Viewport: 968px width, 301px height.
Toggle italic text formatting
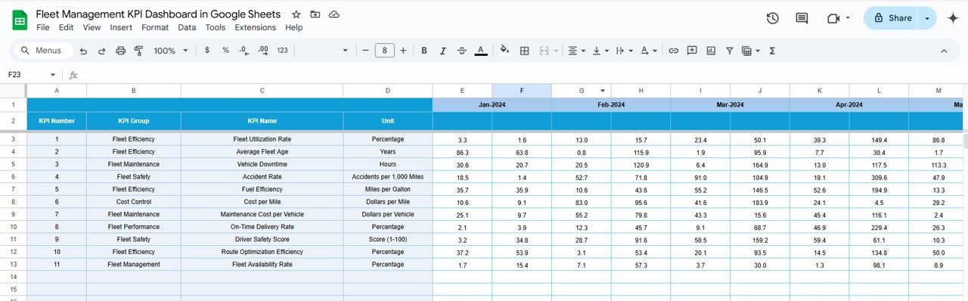point(443,51)
